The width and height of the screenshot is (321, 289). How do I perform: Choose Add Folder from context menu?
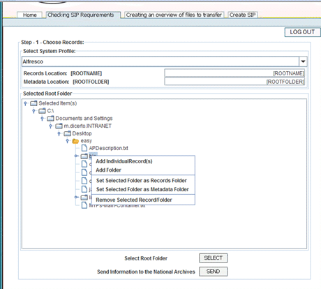point(143,170)
